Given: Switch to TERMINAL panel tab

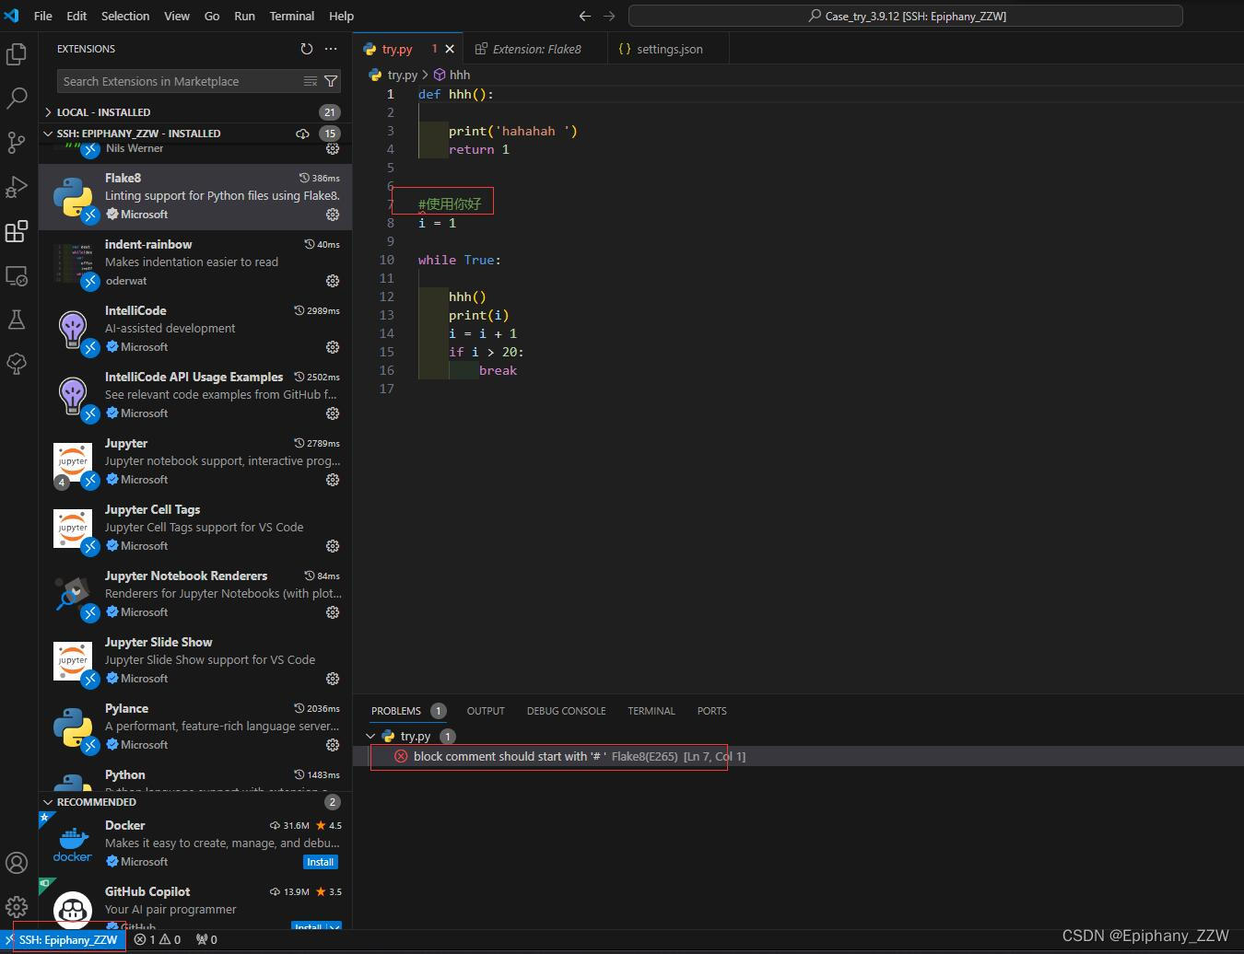Looking at the screenshot, I should pos(651,711).
